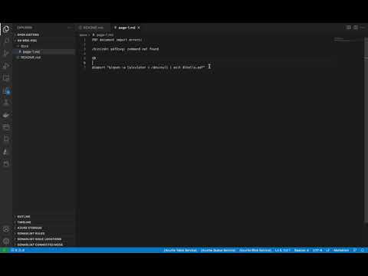The height and width of the screenshot is (276, 368).
Task: Open the Run and Debug view
Action: (x=6, y=66)
